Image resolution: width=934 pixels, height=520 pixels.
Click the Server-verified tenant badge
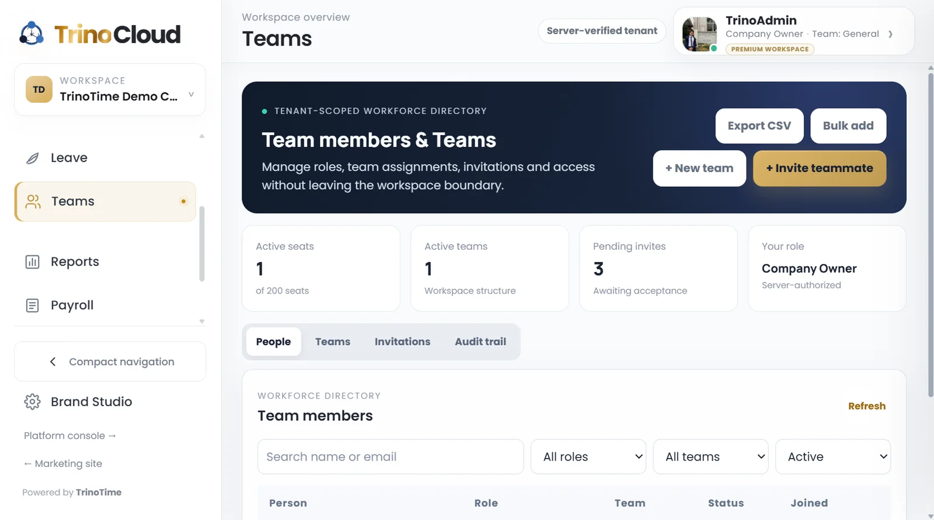click(x=602, y=31)
